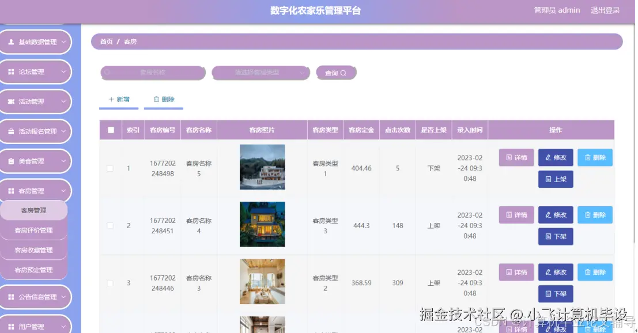Click 退出登录 to log out
Screen dimensions: 638x333
point(605,10)
